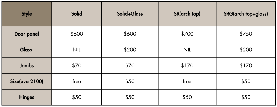Select the Hinges row label
This screenshot has width=277, height=107.
pyautogui.click(x=27, y=97)
